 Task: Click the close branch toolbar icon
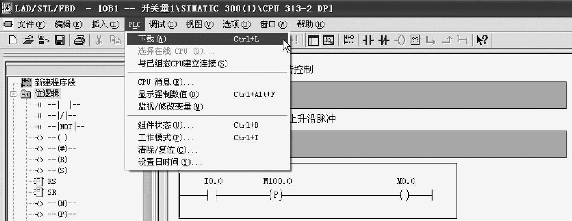(x=447, y=40)
